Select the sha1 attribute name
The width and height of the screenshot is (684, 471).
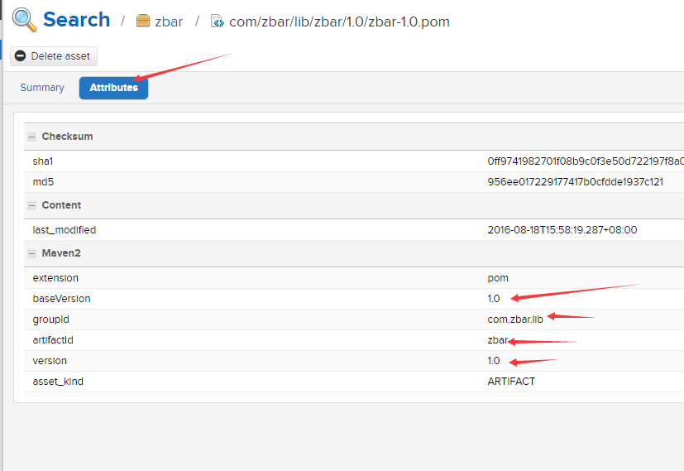pos(43,161)
